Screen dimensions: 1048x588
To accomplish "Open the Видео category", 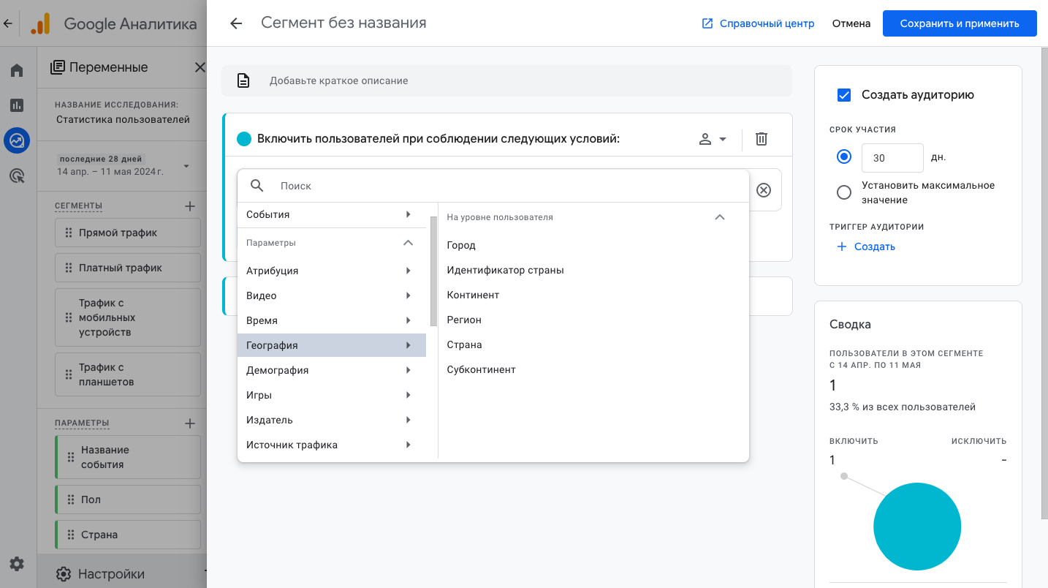I will tap(331, 295).
